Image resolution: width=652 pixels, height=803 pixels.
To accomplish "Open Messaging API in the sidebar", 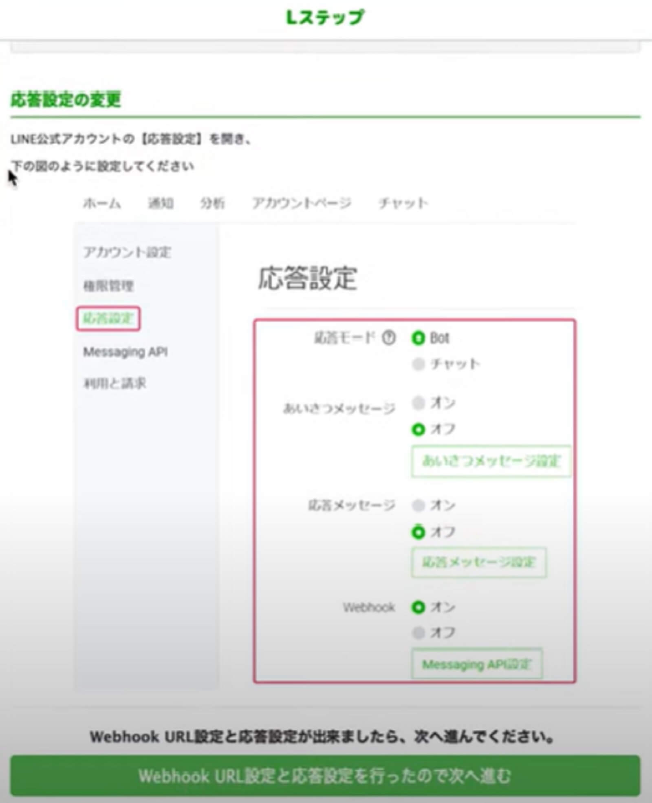I will click(x=125, y=352).
